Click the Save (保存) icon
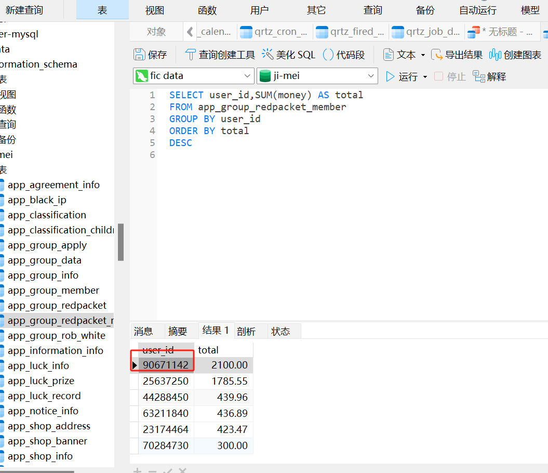The width and height of the screenshot is (548, 473). (x=139, y=55)
